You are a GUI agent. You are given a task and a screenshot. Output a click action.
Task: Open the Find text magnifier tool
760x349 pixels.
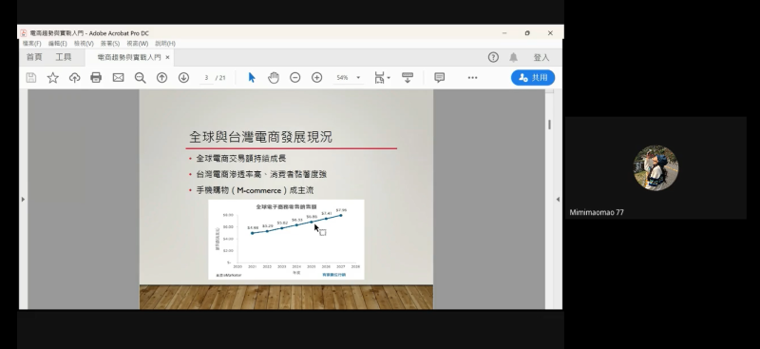point(140,78)
